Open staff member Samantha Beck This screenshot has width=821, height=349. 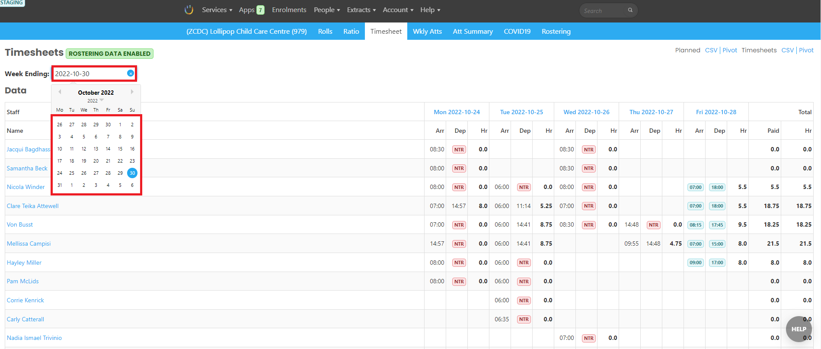pos(27,168)
